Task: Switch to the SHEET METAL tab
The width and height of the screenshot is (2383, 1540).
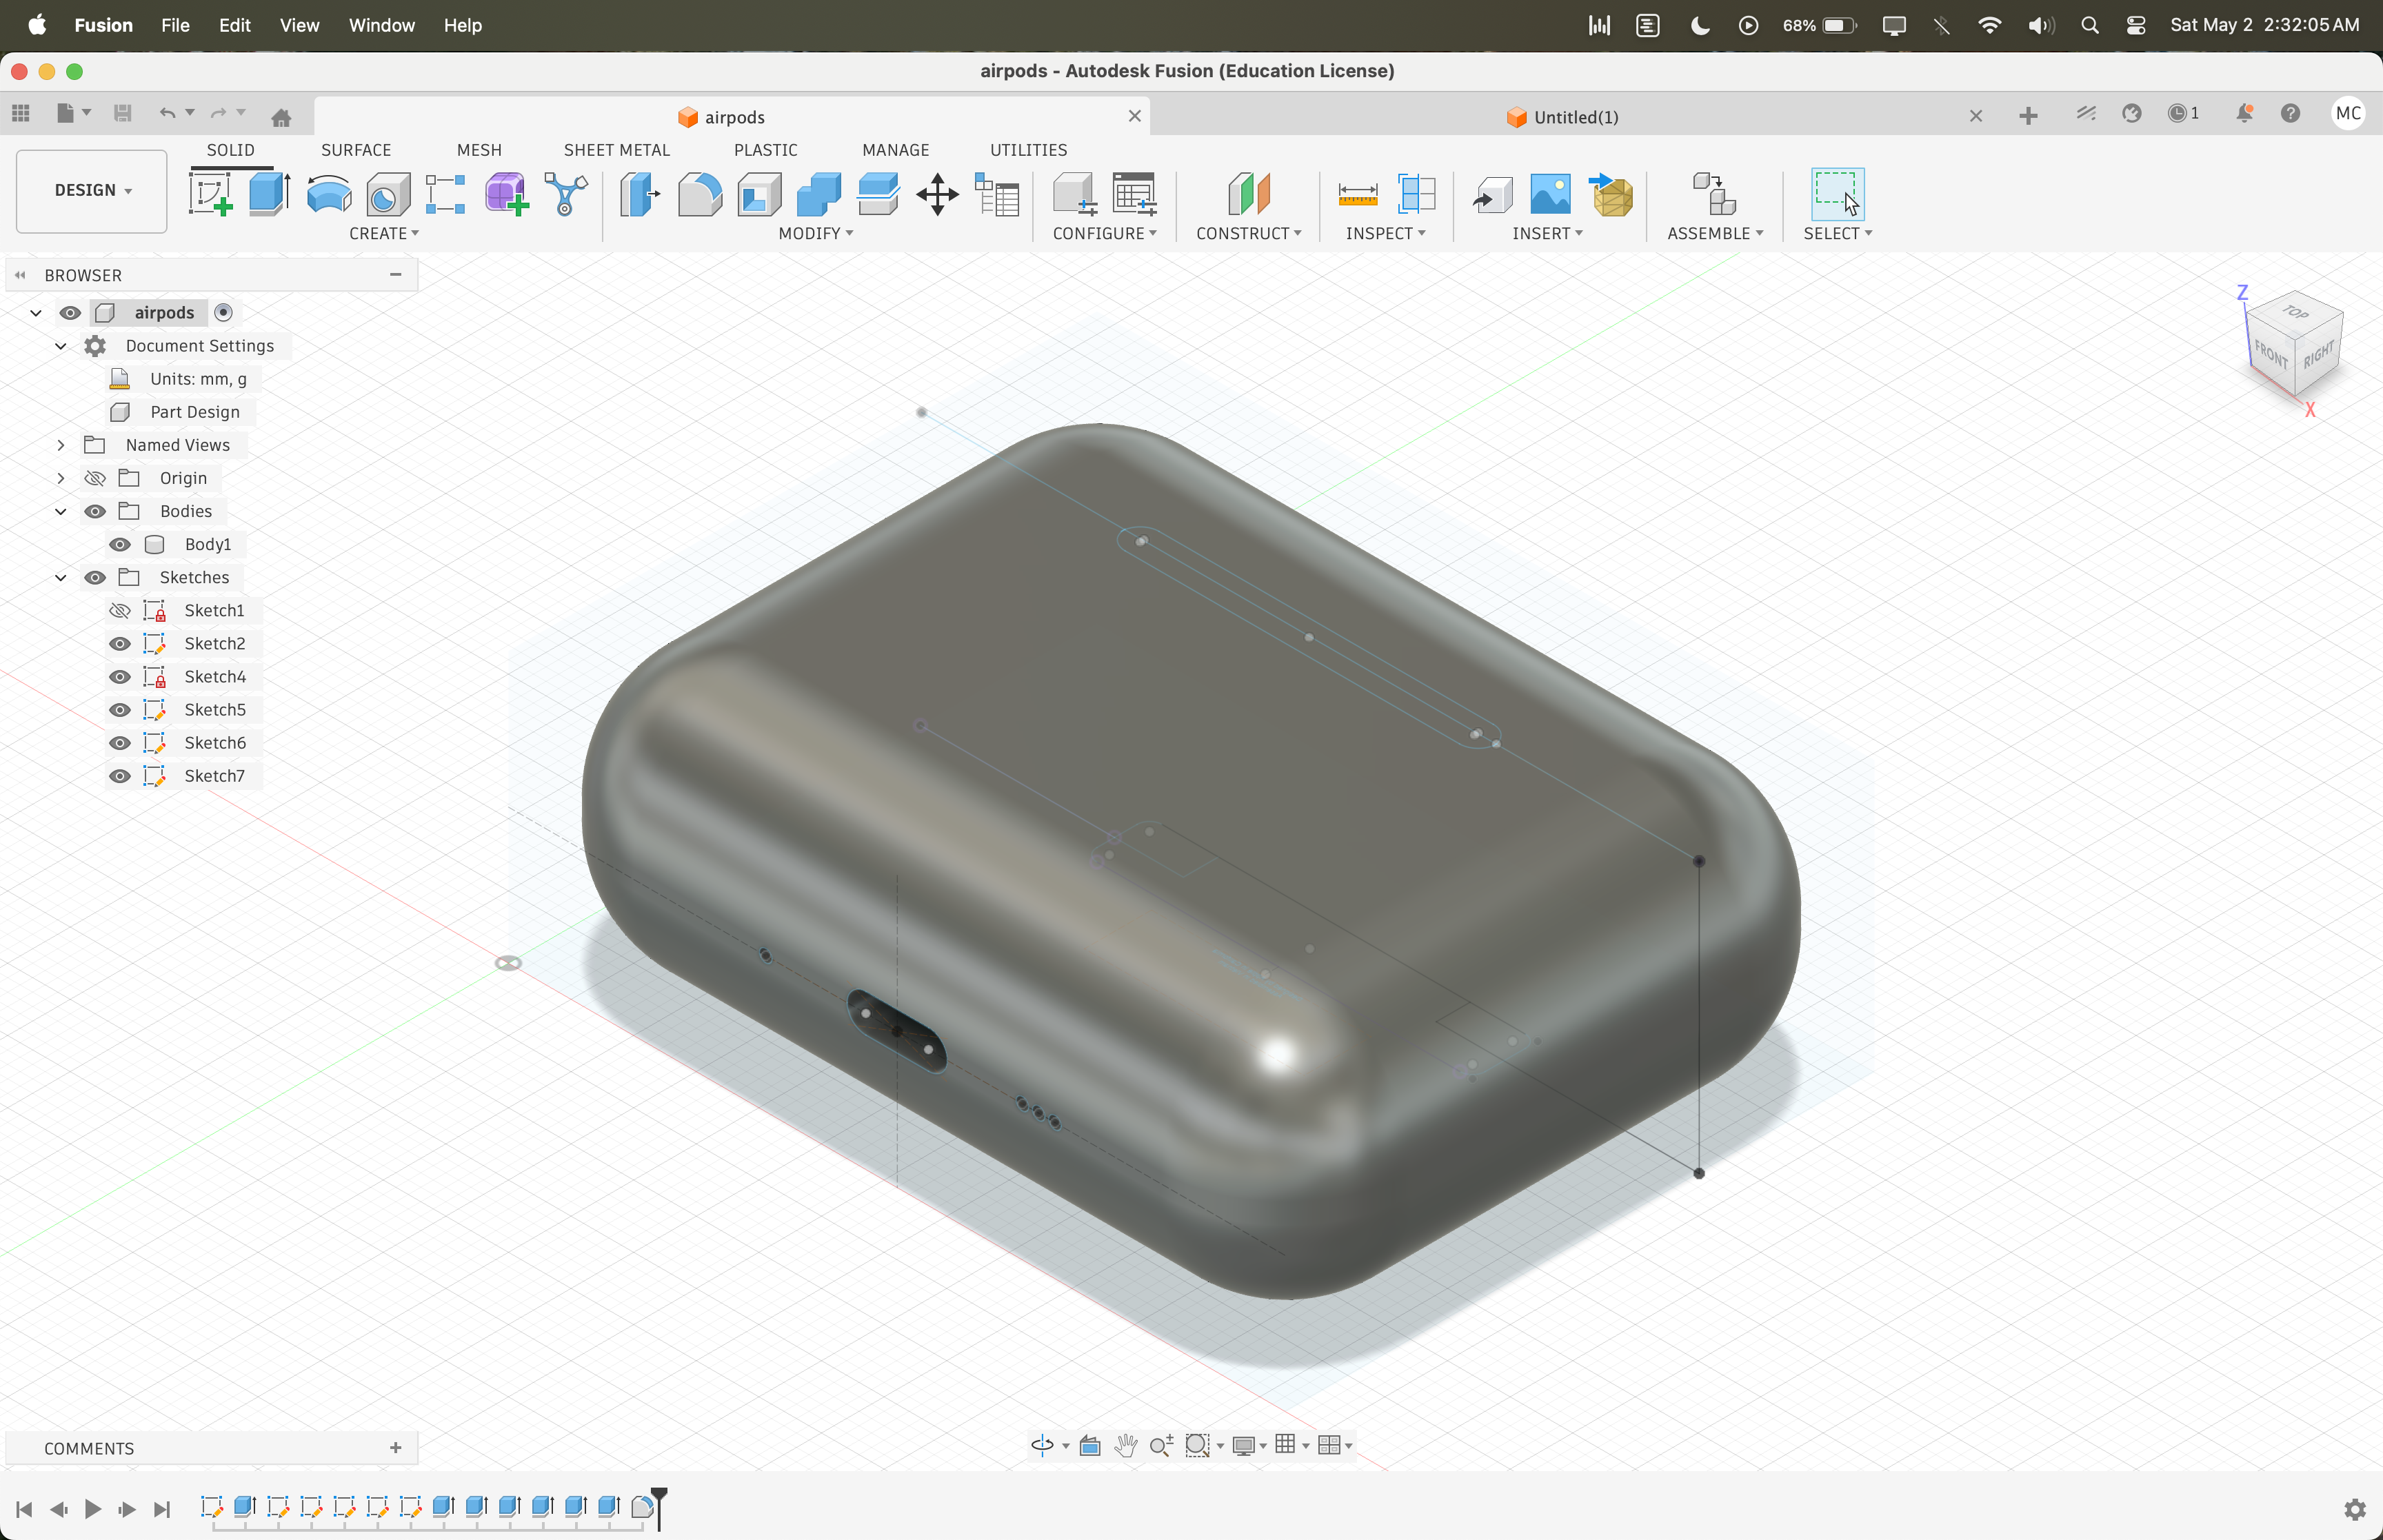Action: [617, 150]
